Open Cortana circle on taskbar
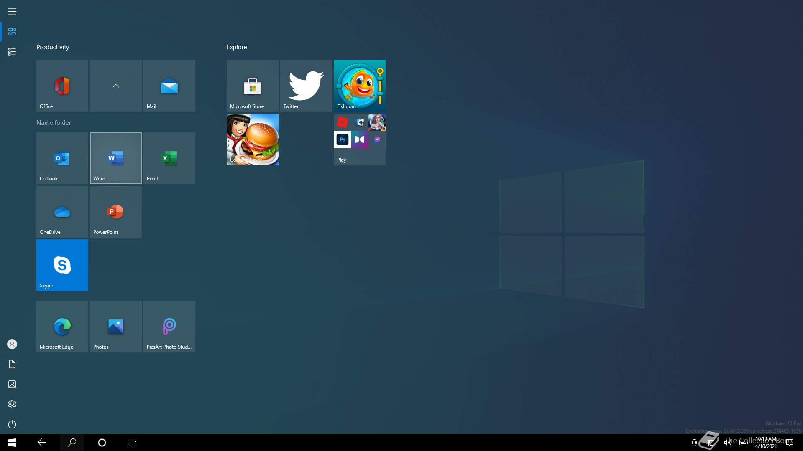 point(102,443)
